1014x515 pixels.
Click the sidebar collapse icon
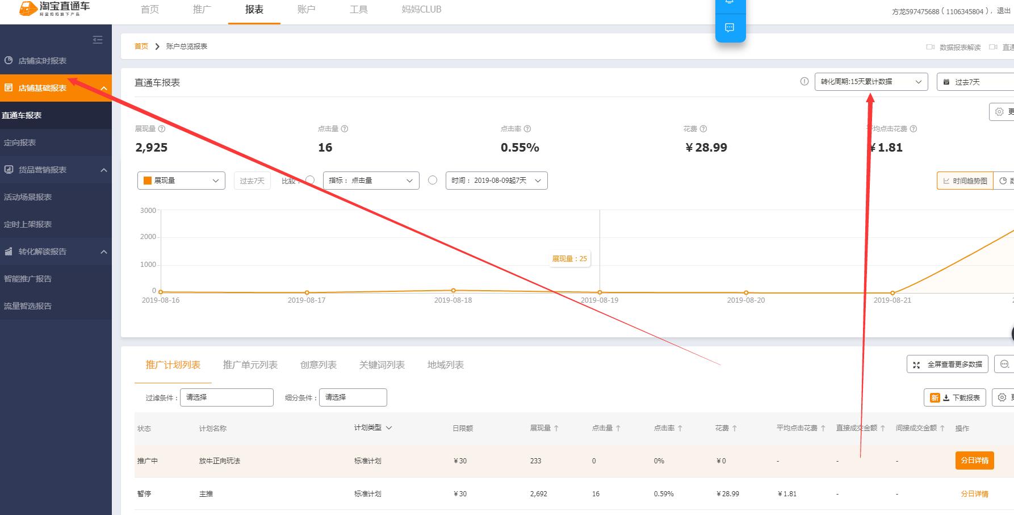tap(98, 40)
